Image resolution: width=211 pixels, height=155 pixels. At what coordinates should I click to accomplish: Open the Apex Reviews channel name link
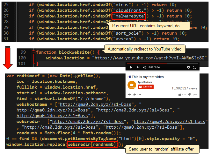[x=144, y=82]
